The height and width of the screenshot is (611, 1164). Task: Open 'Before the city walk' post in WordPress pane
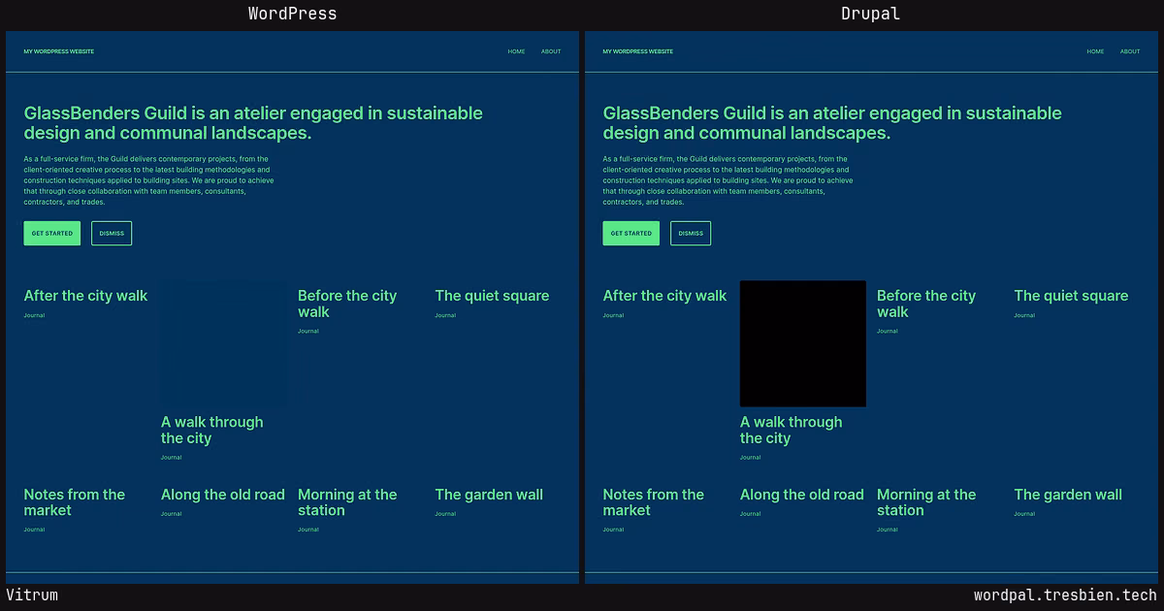pyautogui.click(x=347, y=304)
